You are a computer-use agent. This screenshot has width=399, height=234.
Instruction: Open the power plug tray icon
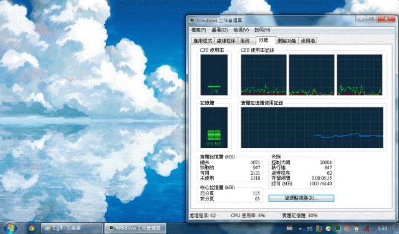point(357,228)
